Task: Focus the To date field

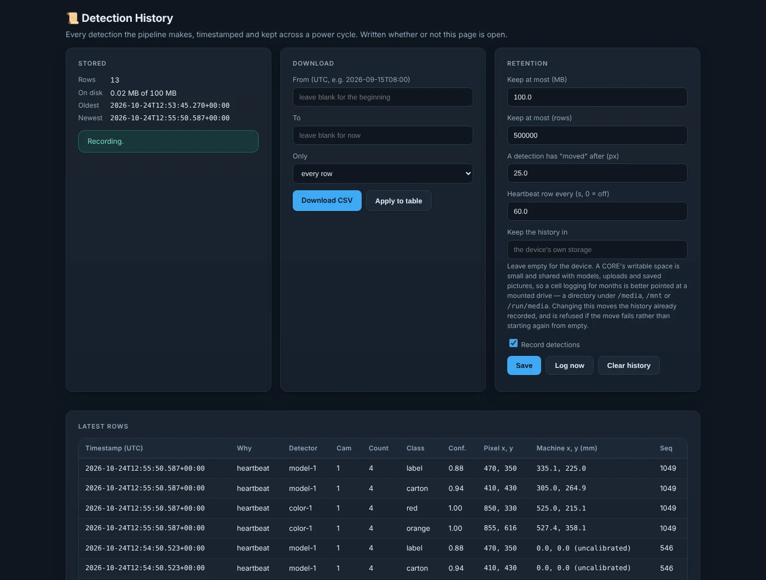Action: click(x=383, y=136)
